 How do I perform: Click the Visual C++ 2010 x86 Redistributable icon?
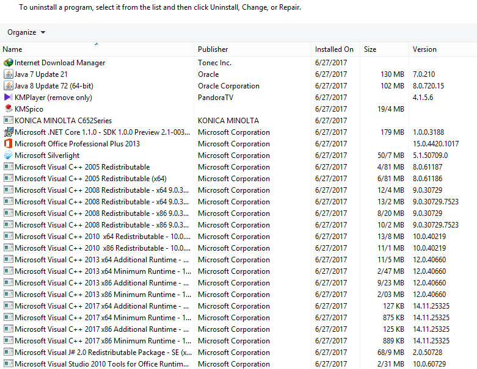pos(8,248)
